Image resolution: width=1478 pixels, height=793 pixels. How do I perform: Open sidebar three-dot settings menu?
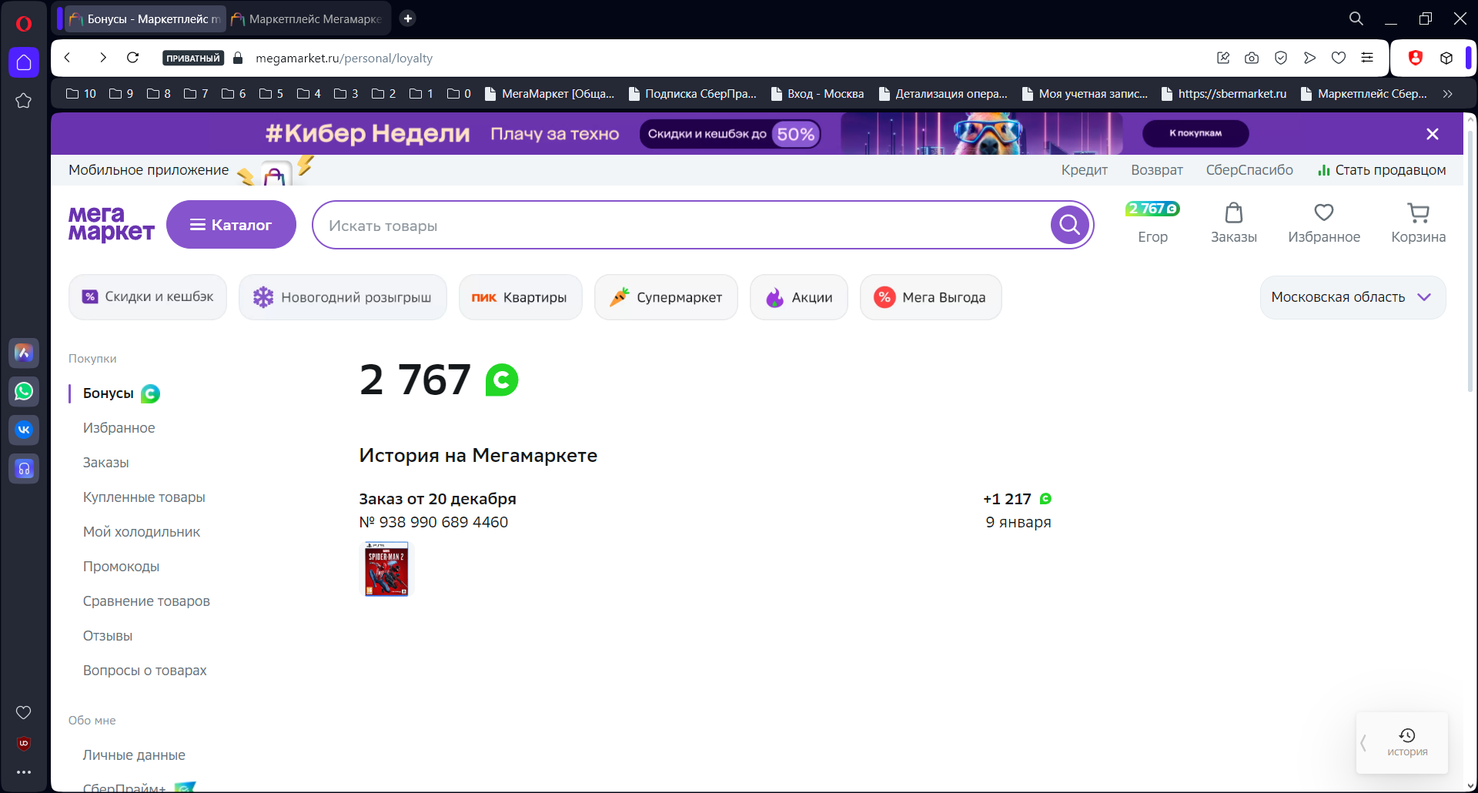click(x=24, y=772)
